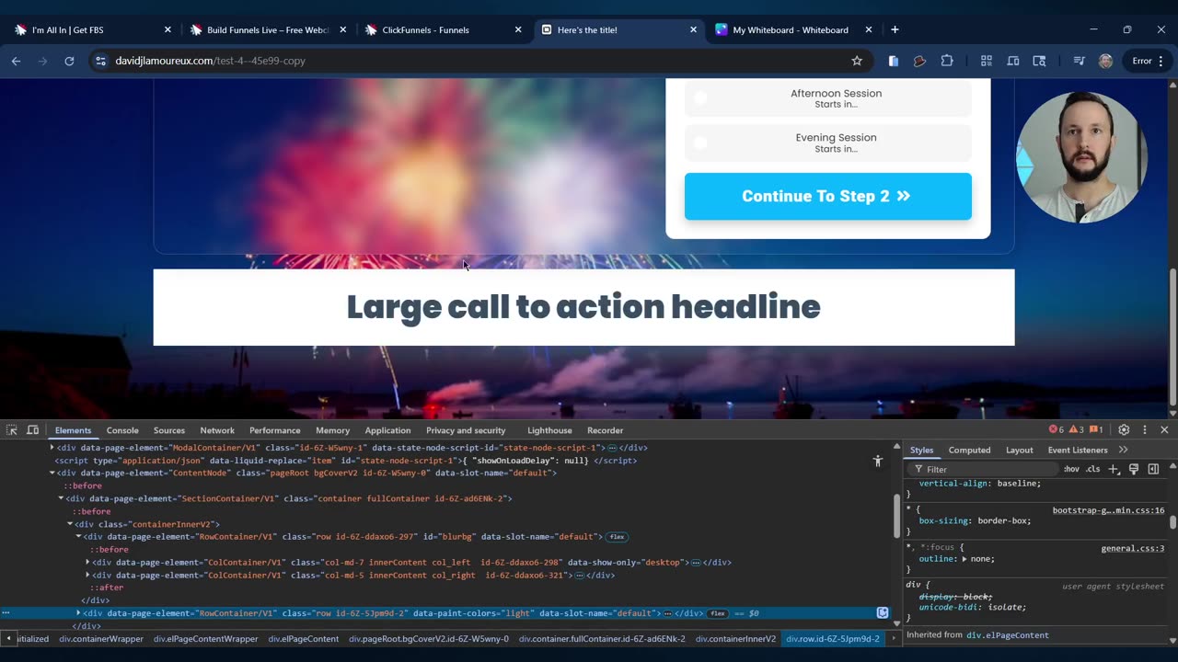Click the cast devices toolbar icon
The height and width of the screenshot is (662, 1178).
(x=1013, y=61)
